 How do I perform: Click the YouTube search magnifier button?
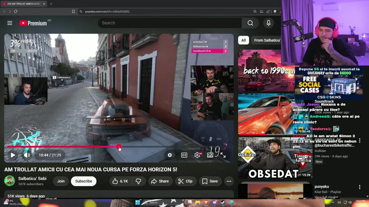250,23
